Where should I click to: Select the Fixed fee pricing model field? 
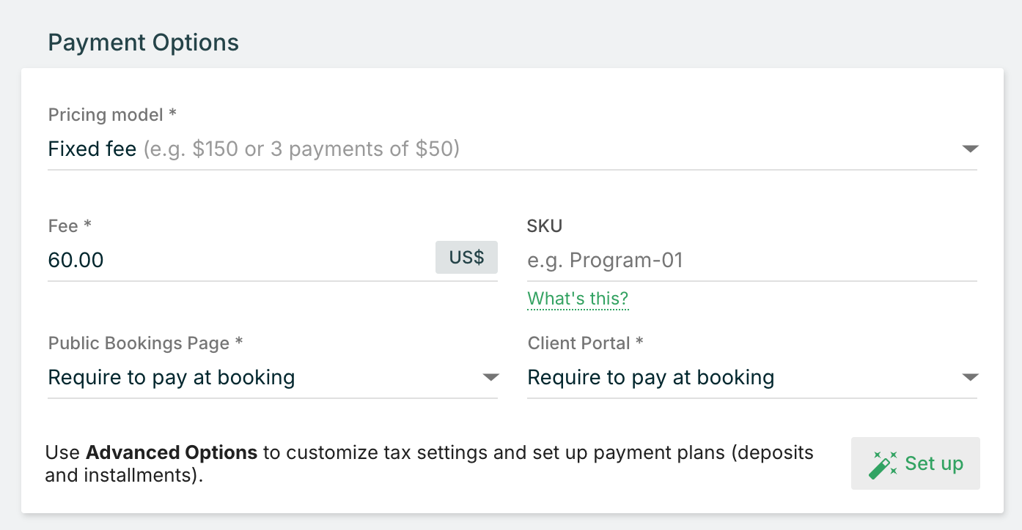(92, 149)
